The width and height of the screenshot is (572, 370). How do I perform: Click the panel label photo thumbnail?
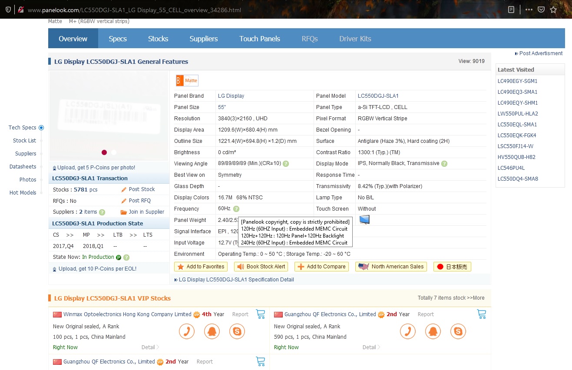[109, 116]
